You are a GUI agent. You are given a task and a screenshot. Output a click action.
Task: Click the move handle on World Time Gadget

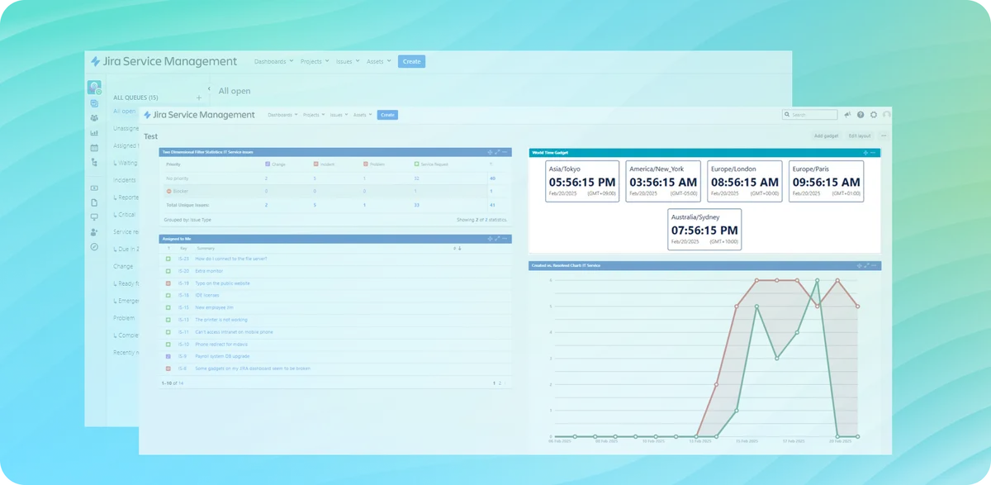tap(865, 152)
